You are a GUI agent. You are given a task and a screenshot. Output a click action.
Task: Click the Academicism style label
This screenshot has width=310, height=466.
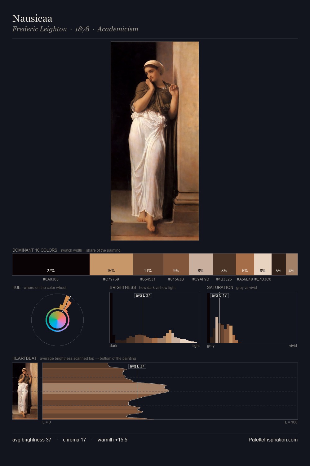click(x=118, y=29)
